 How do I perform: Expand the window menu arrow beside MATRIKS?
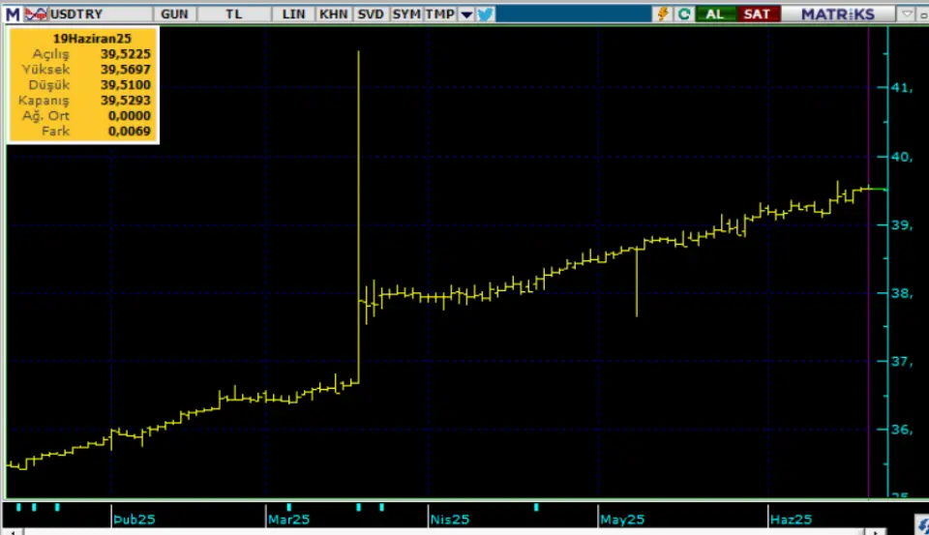pos(907,14)
